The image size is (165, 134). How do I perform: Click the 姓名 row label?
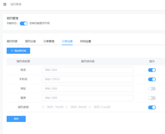[x=23, y=70]
